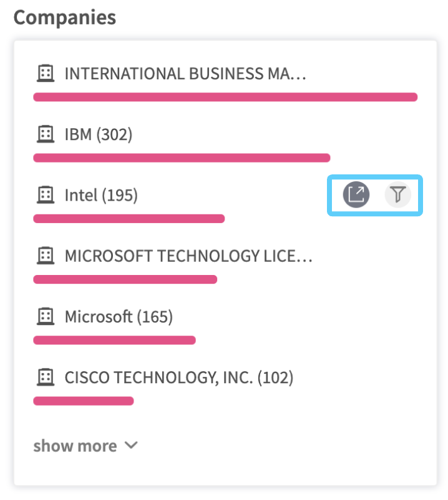The image size is (448, 500).
Task: Choose the Intel (195) label
Action: [101, 195]
